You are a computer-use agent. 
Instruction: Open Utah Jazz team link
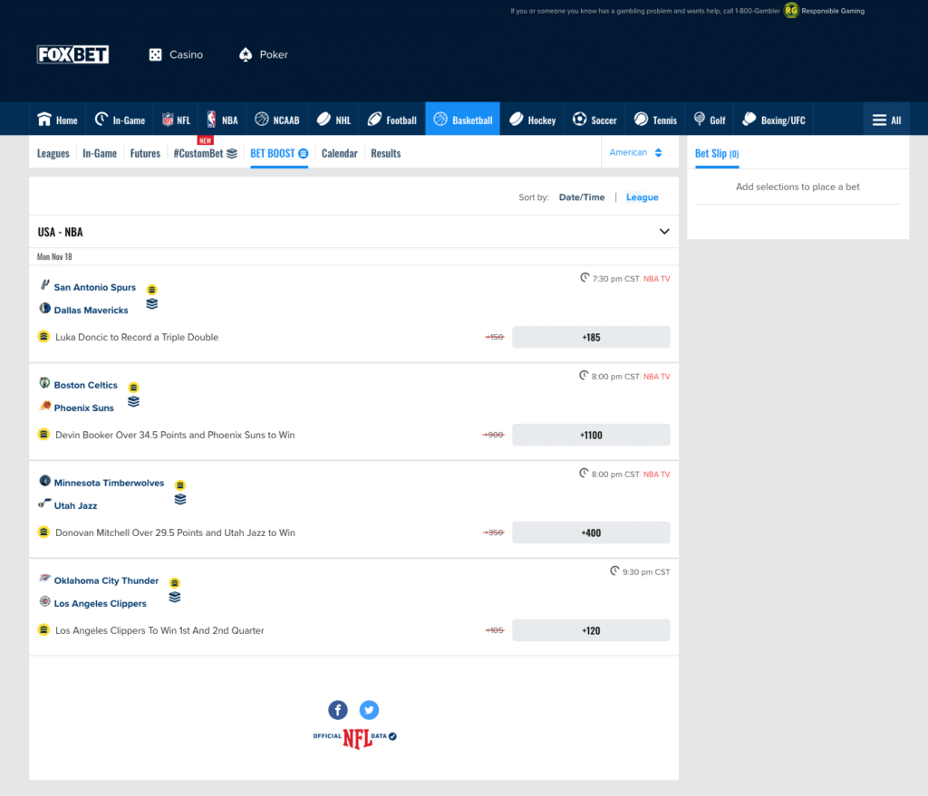click(x=76, y=506)
